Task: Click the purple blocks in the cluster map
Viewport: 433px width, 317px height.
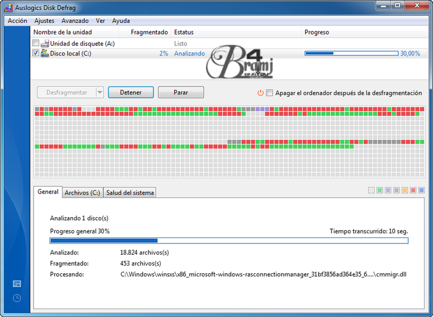Action: pos(262,109)
